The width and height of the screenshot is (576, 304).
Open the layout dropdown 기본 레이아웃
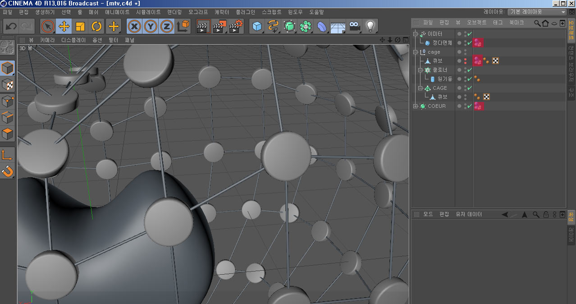pos(537,12)
